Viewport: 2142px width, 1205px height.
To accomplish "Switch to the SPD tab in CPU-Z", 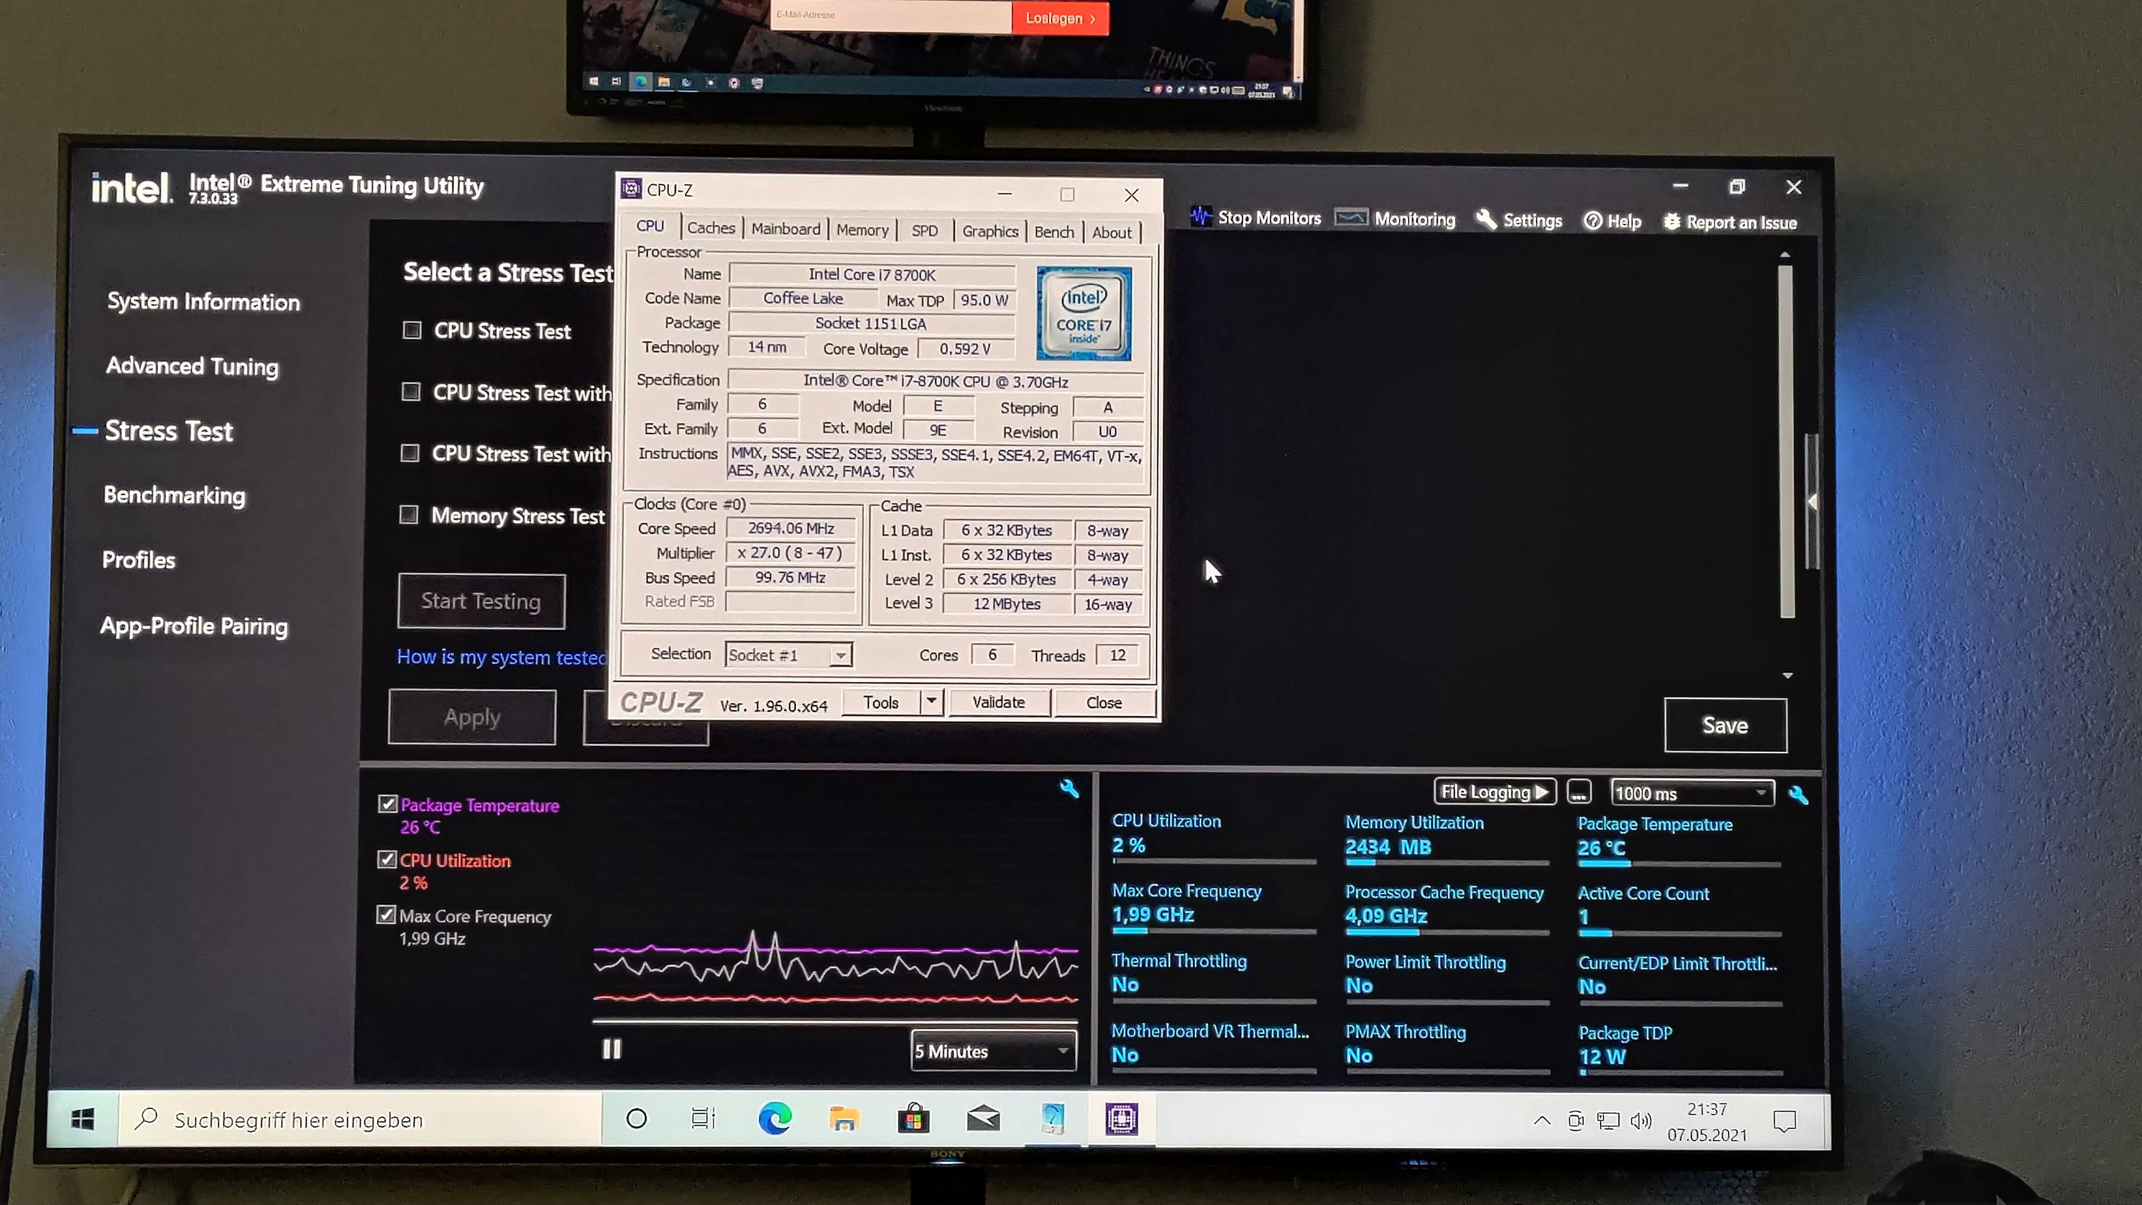I will click(924, 231).
